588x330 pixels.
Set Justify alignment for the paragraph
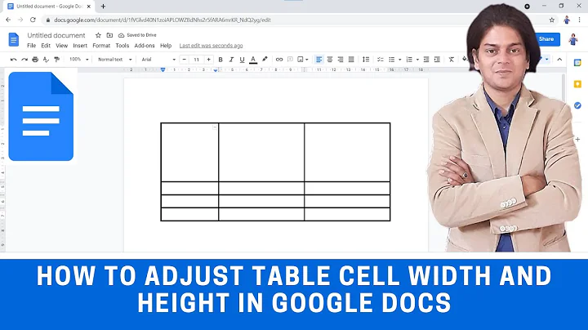351,60
